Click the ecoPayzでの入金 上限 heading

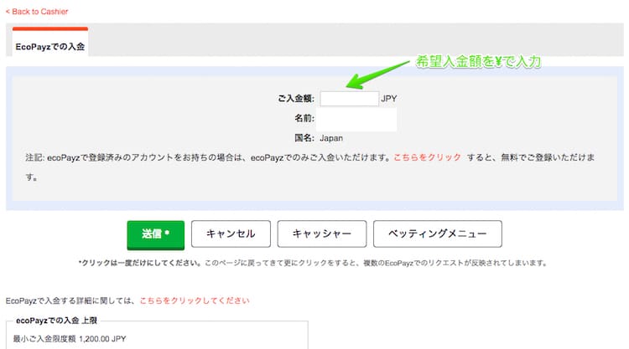56,321
